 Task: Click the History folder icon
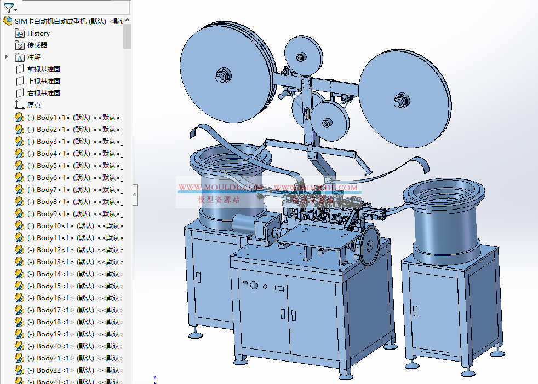point(20,33)
